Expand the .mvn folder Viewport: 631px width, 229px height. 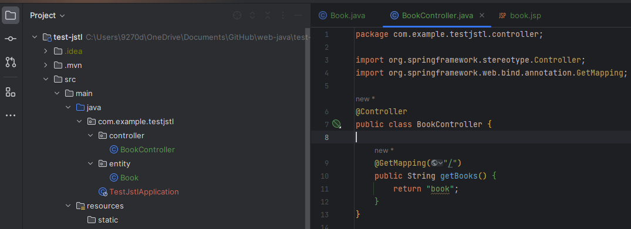pyautogui.click(x=45, y=66)
